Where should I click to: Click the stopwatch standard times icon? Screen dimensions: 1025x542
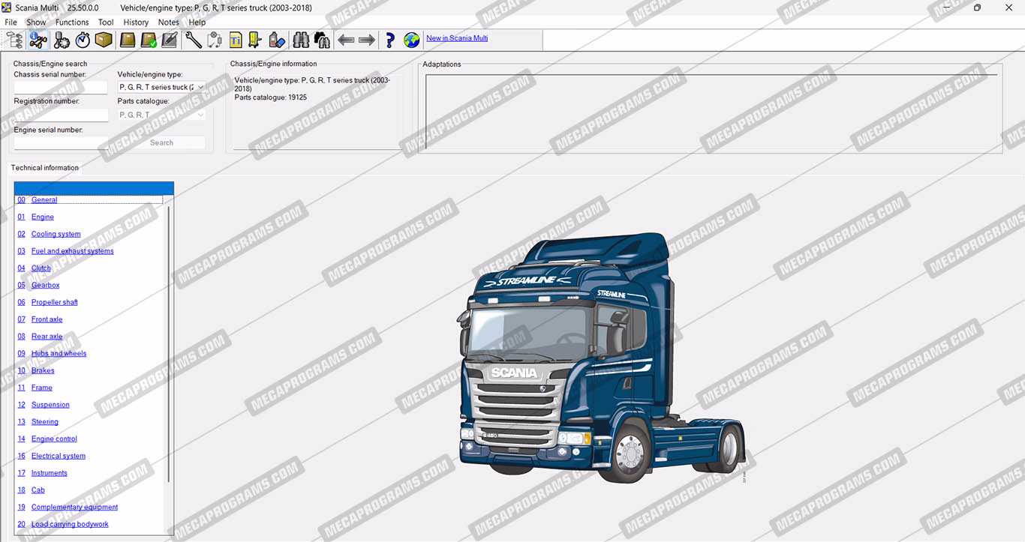point(83,40)
